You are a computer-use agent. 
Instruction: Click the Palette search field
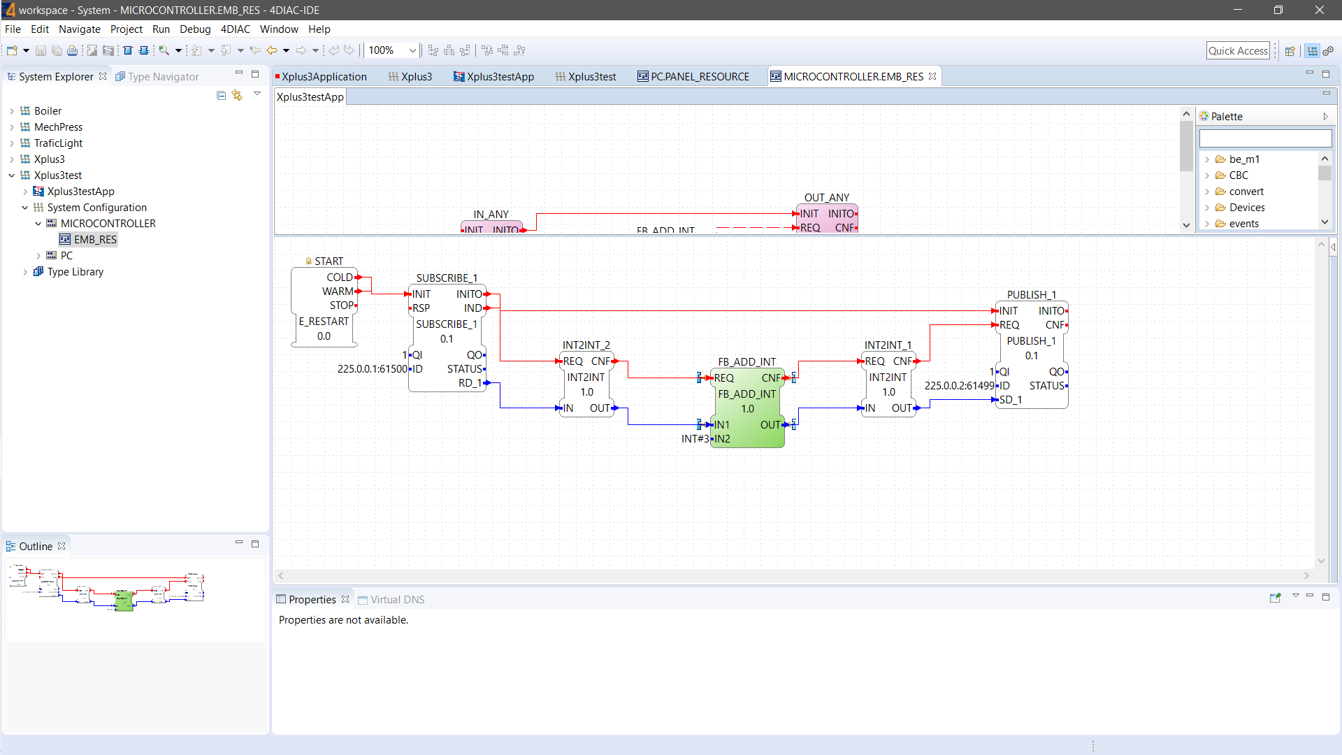(1265, 138)
